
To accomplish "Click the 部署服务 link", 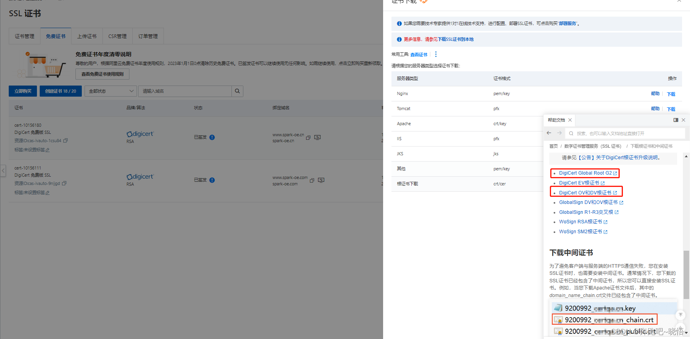I will point(568,23).
